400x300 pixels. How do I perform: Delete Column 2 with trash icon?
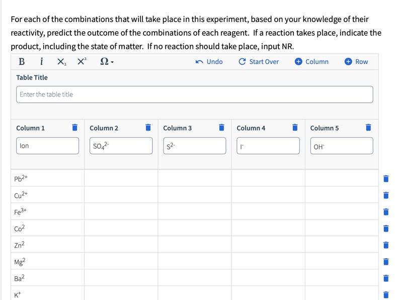tap(148, 127)
